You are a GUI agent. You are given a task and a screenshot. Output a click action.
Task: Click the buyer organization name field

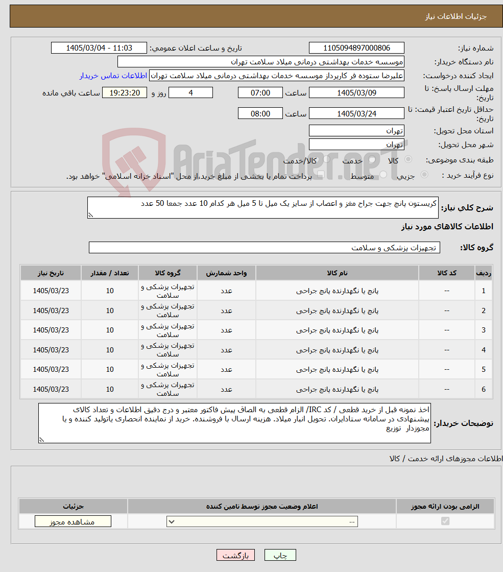pyautogui.click(x=261, y=62)
